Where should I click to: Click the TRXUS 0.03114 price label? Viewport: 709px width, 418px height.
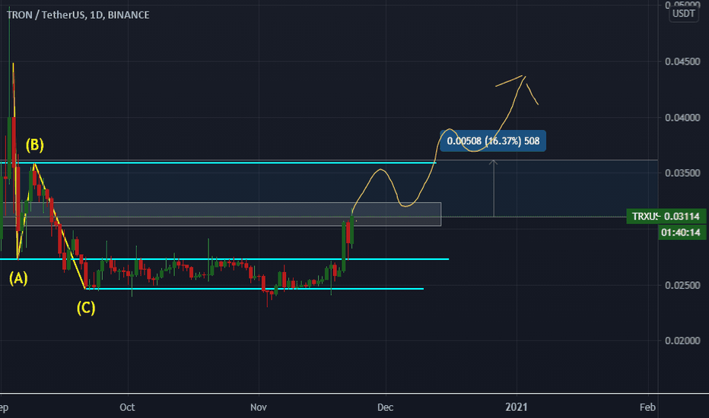(x=666, y=217)
